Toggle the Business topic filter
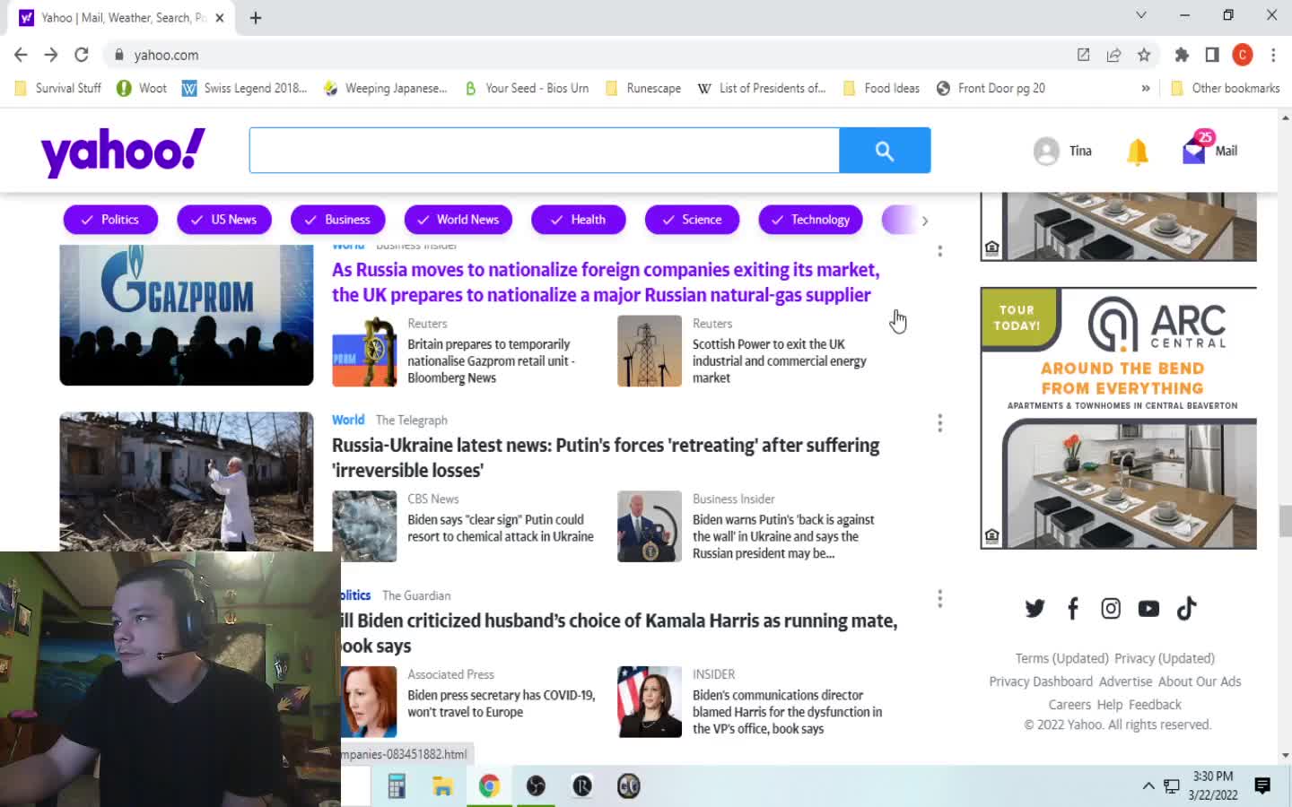Viewport: 1292px width, 807px height. tap(338, 220)
